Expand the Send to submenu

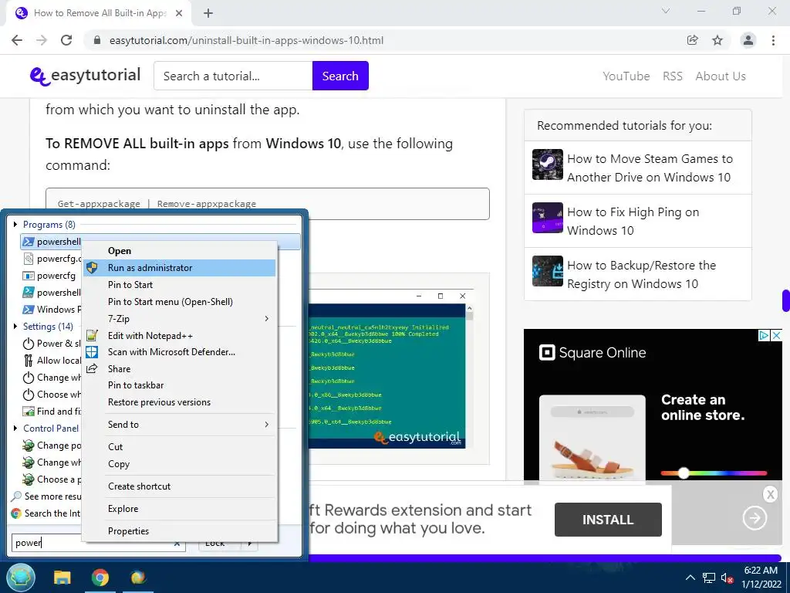(180, 425)
